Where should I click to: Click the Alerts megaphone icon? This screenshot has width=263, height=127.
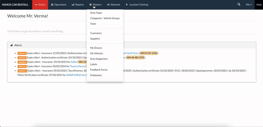pyautogui.click(x=12, y=45)
